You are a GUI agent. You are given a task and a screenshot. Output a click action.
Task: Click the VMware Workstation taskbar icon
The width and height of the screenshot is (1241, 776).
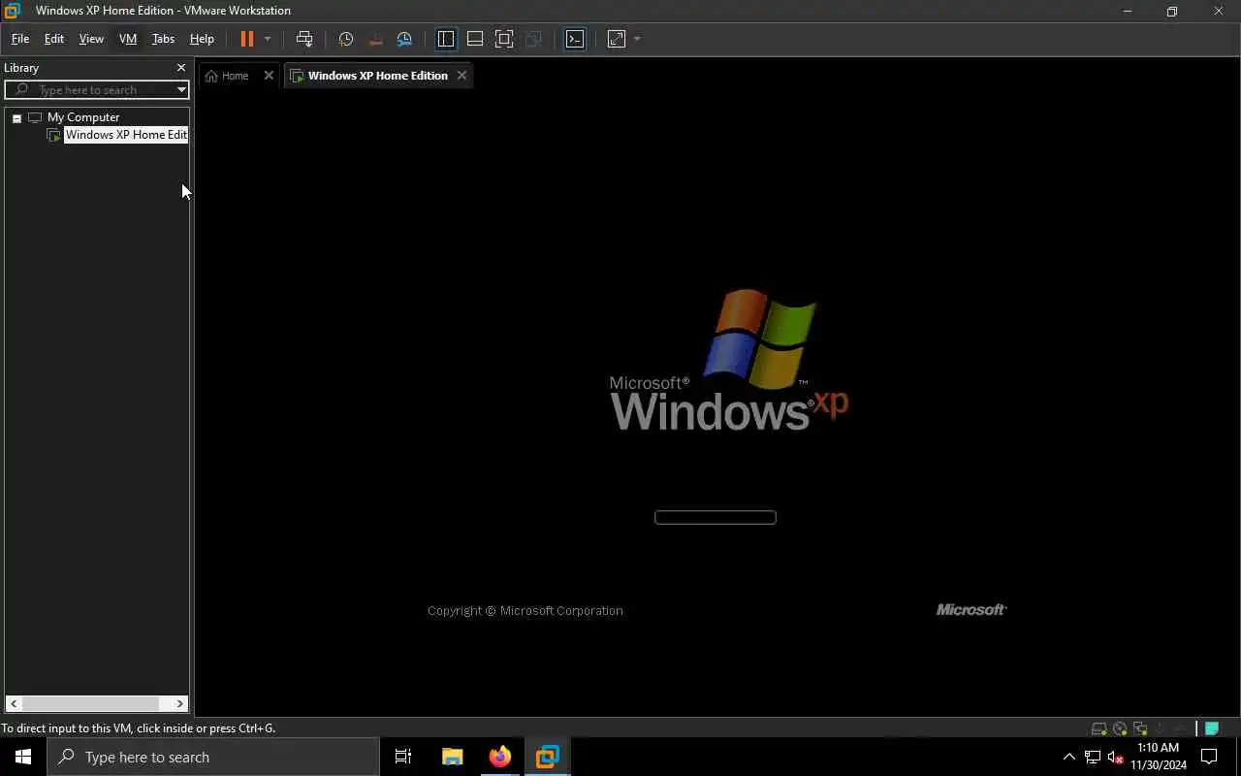pyautogui.click(x=547, y=757)
